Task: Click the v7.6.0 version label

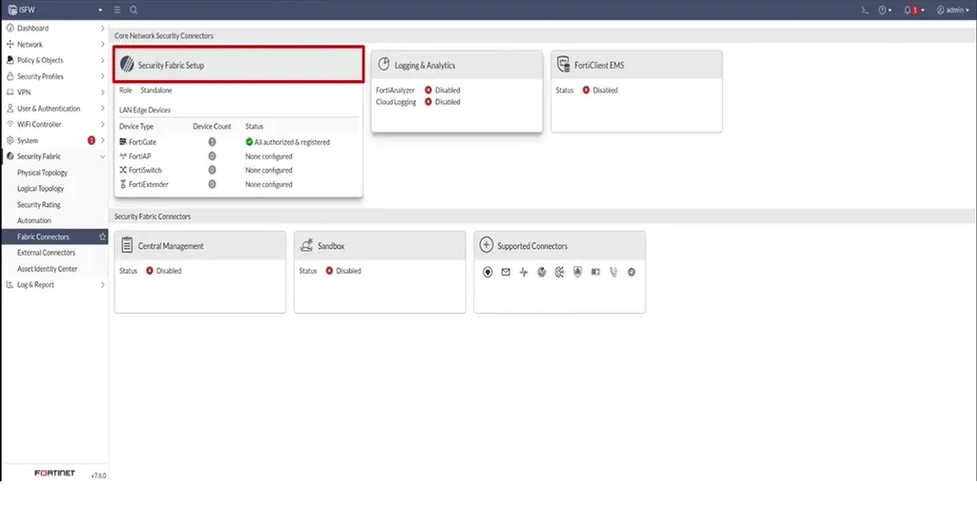Action: pos(98,475)
